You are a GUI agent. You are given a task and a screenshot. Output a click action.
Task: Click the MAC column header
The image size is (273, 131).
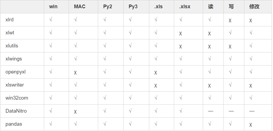pos(80,7)
